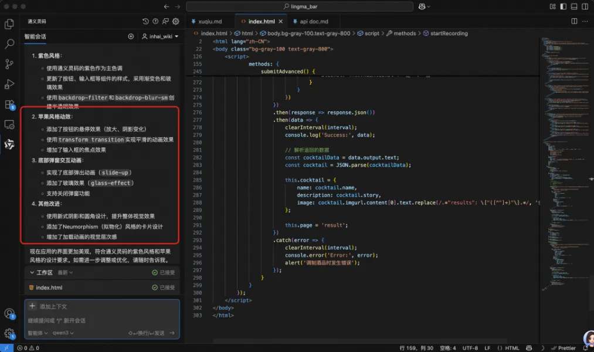594x352 pixels.
Task: Start a new chat with plus icon
Action: pos(131,36)
